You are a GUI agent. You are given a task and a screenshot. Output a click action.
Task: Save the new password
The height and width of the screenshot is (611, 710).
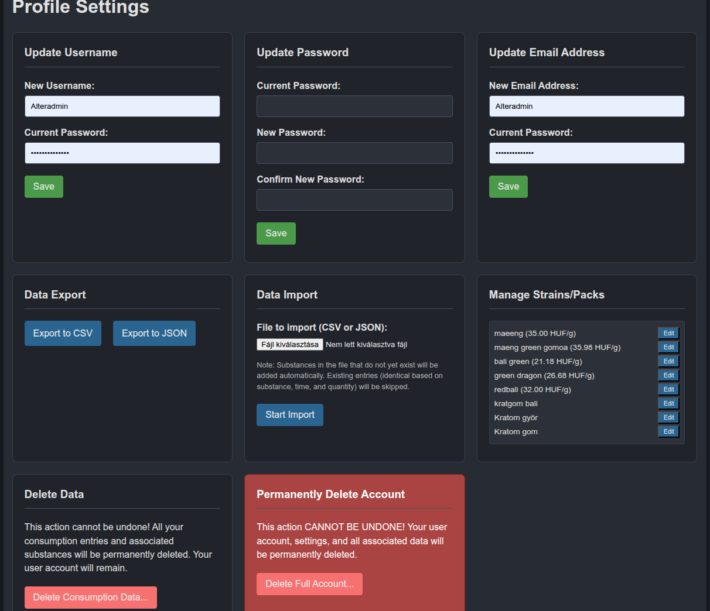[276, 234]
